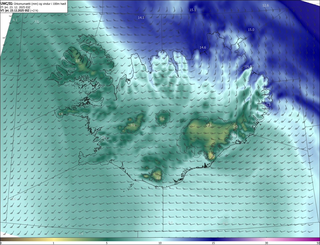Screen dimensions: 320x245
Task: Click the 2.6 value over Vatnajökull
Action: point(209,126)
